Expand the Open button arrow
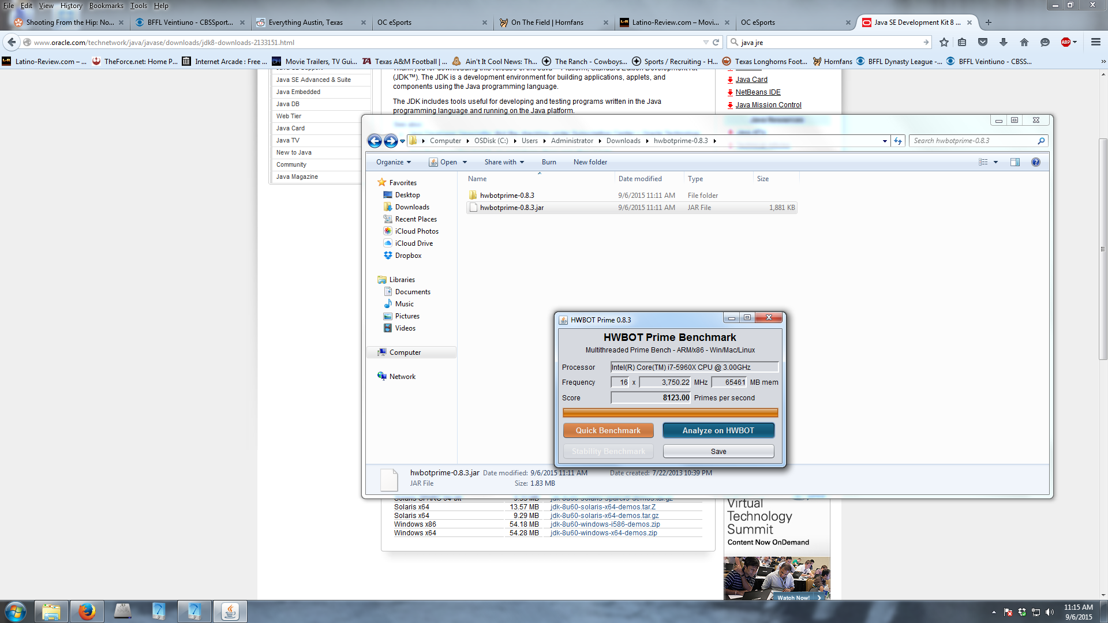The width and height of the screenshot is (1108, 623). [465, 162]
